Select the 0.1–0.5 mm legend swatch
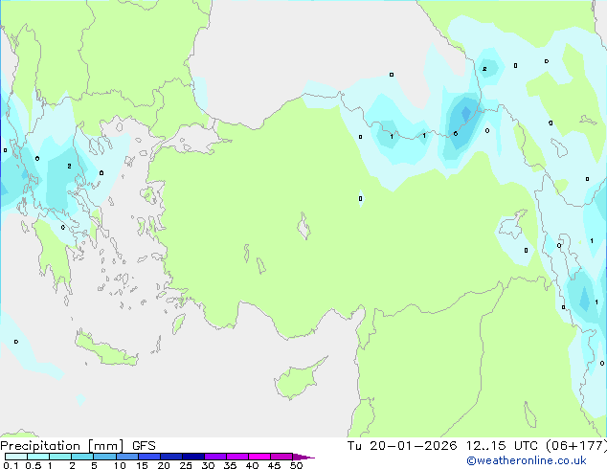 coord(16,457)
